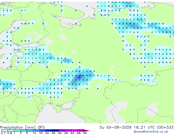Click the '20' legend scale label
This screenshot has width=174, height=134.
coord(47,133)
